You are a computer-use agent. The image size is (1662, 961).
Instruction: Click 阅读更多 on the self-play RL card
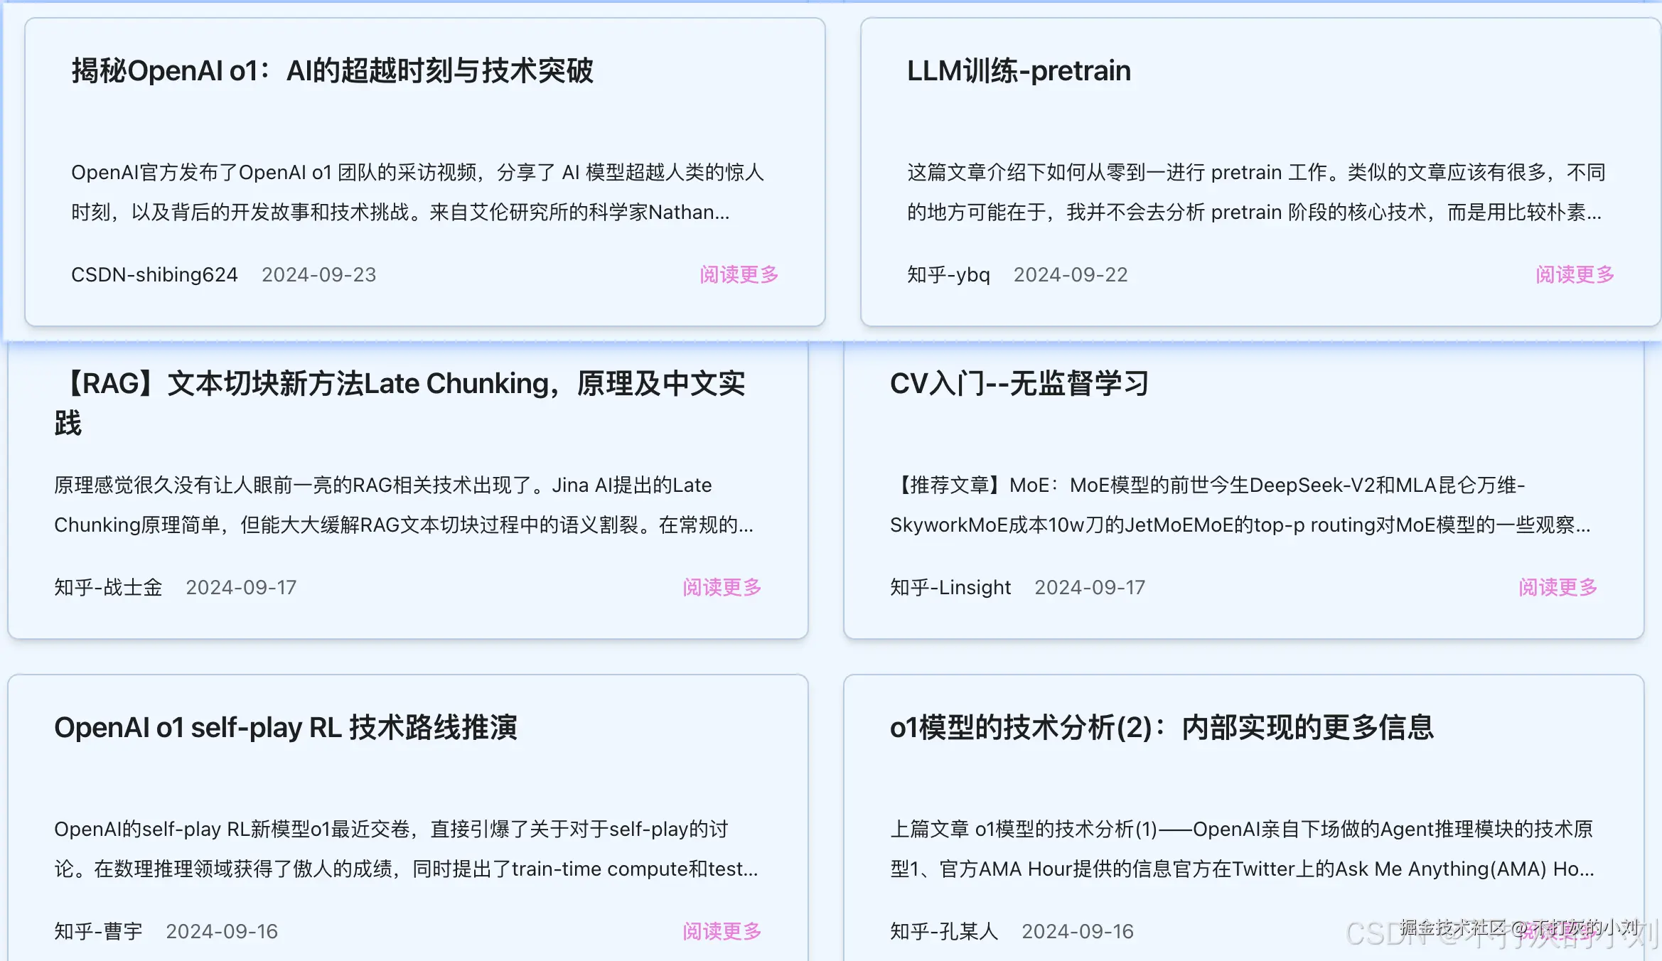(x=722, y=932)
